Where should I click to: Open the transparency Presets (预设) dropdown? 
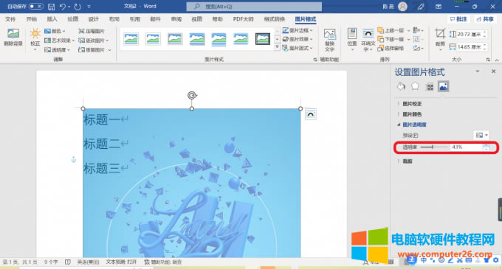pos(481,135)
